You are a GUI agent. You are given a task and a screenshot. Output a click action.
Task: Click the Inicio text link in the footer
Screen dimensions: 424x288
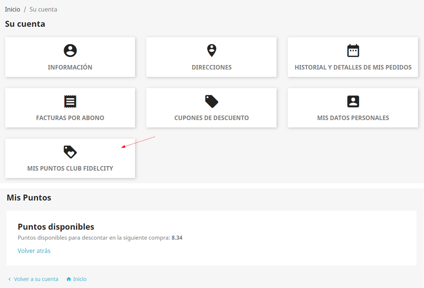[80, 279]
